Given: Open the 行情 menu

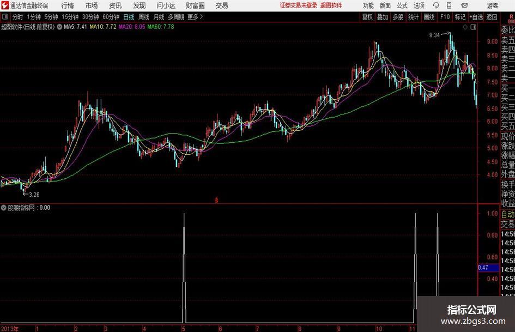Looking at the screenshot, I should click(x=68, y=5).
